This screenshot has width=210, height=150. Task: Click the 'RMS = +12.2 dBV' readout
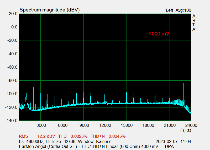(37, 136)
